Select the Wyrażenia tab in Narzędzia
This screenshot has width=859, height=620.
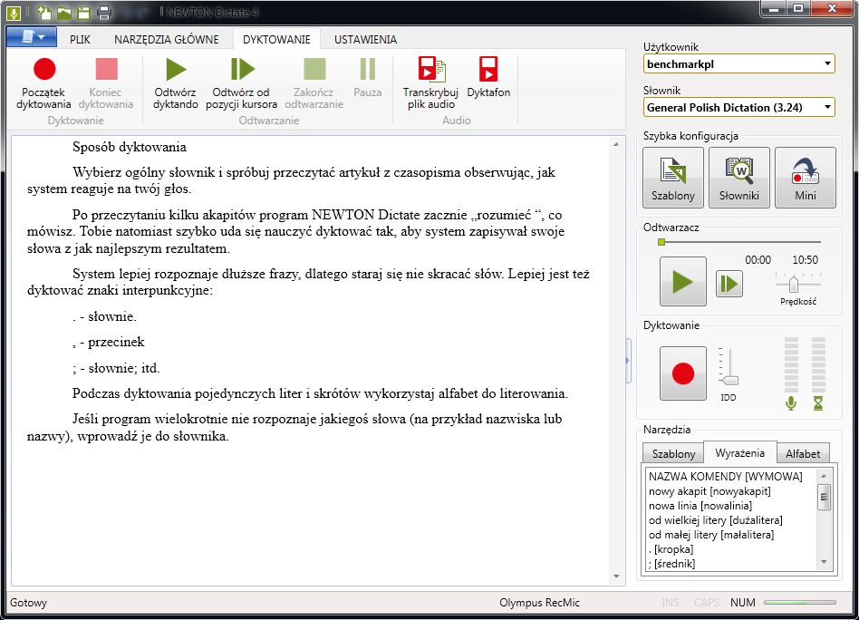coord(739,453)
